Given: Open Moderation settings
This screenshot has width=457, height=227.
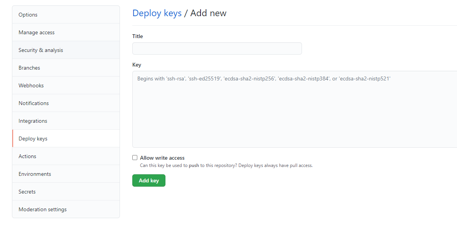Looking at the screenshot, I should click(42, 209).
